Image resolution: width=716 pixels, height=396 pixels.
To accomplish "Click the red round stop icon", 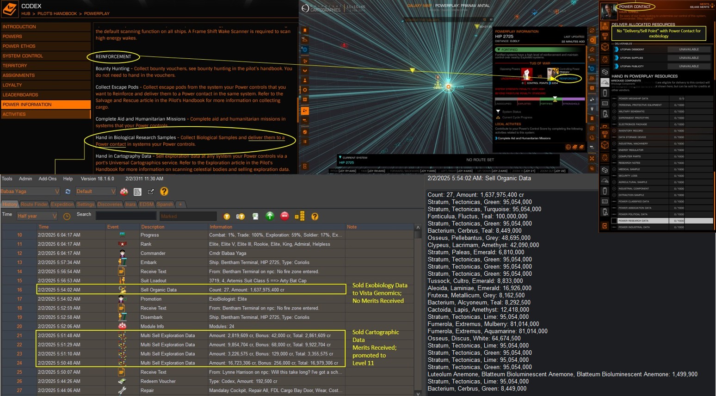I will coord(284,216).
